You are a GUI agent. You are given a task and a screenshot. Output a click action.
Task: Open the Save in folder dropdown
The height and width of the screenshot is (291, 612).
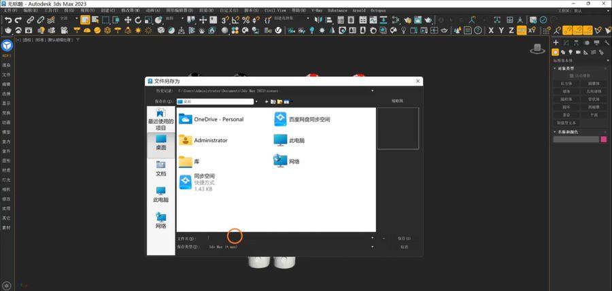click(x=256, y=101)
